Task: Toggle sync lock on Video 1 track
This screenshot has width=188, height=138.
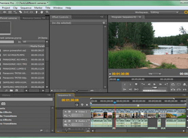Action: (x=69, y=112)
